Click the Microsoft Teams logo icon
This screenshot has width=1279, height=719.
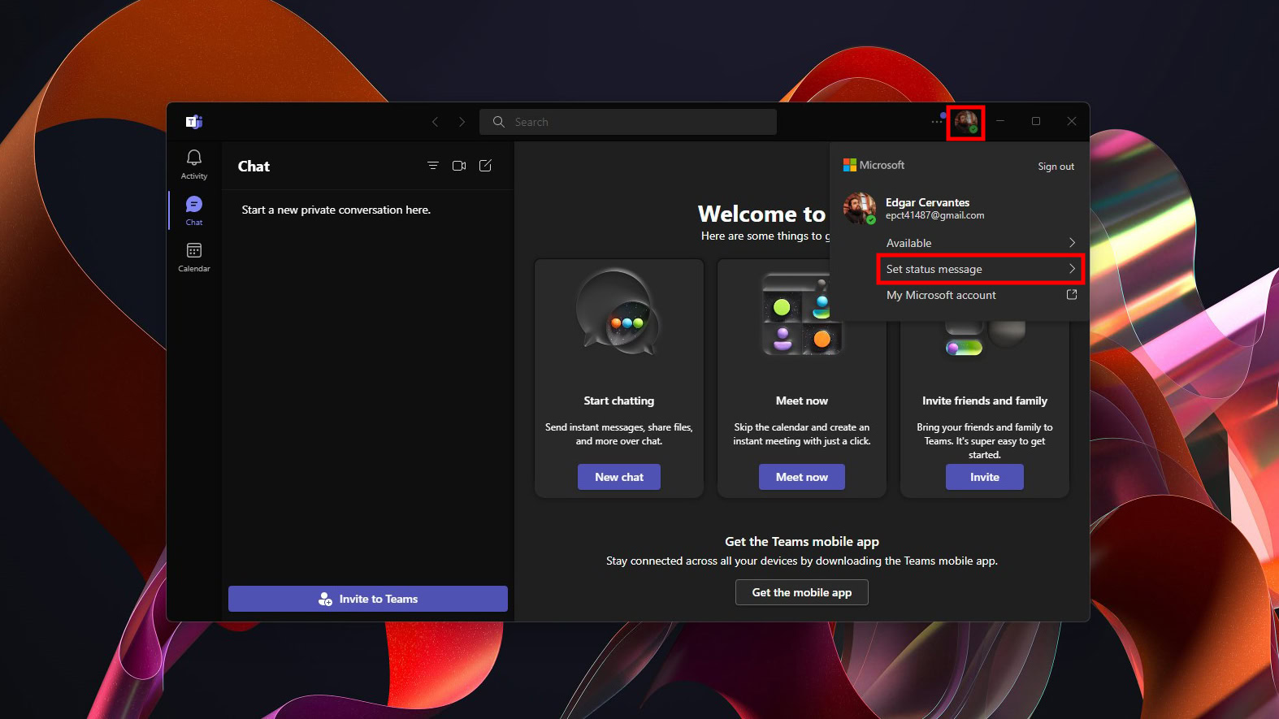(x=193, y=122)
